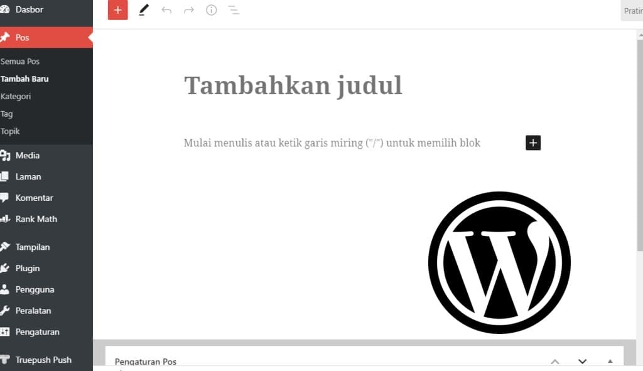The height and width of the screenshot is (371, 643).
Task: Click the Pengaturan settings icon
Action: [4, 331]
